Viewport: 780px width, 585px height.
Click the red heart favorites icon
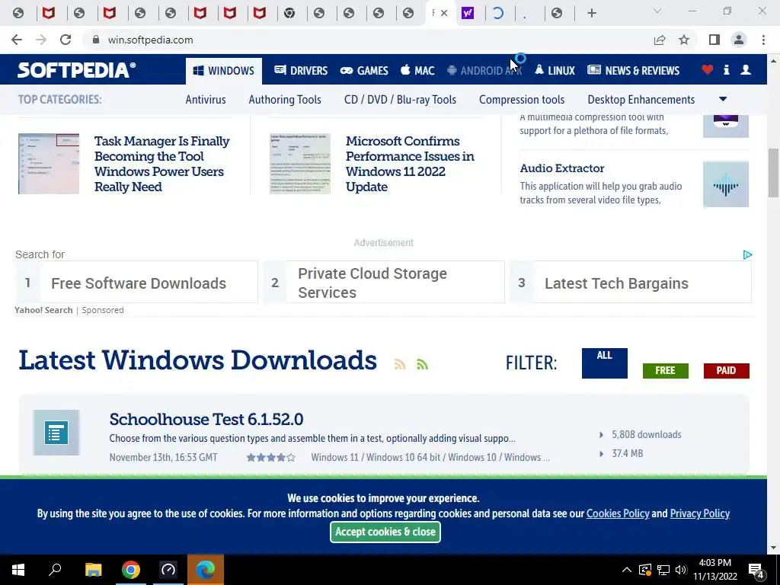click(708, 69)
